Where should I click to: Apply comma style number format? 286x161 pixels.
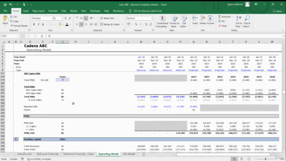click(140, 24)
